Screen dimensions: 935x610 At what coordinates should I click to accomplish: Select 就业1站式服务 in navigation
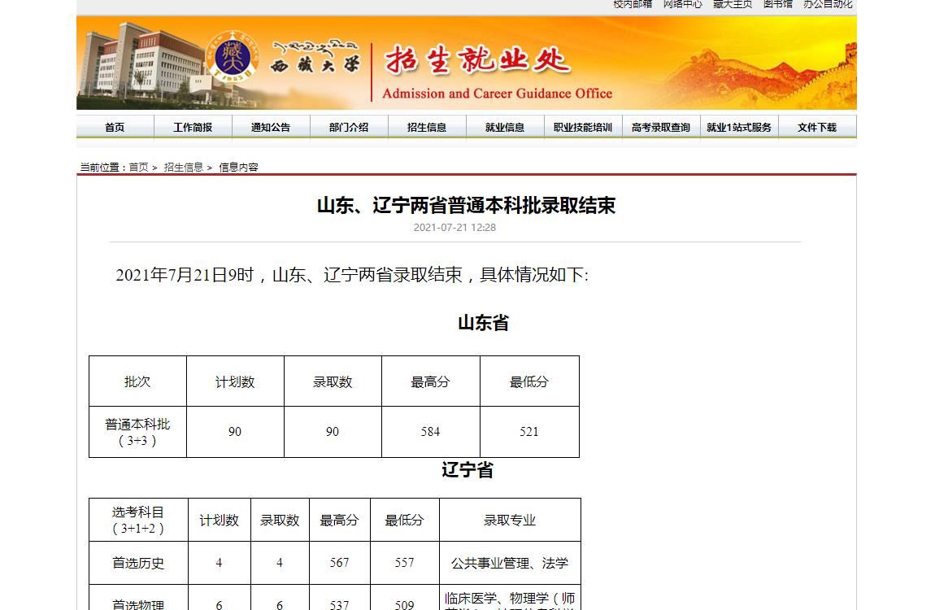(x=739, y=127)
